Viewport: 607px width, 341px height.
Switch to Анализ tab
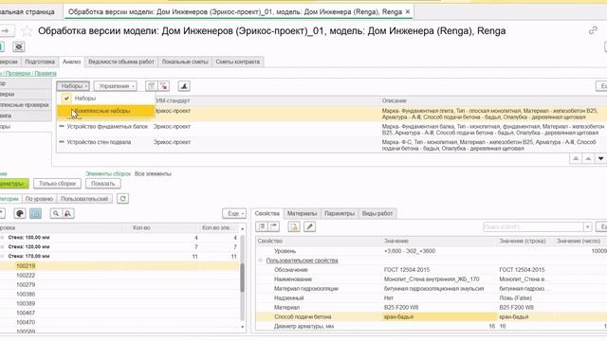coord(72,62)
